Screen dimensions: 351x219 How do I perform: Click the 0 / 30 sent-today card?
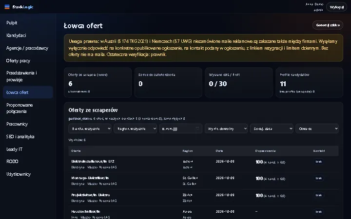(239, 82)
